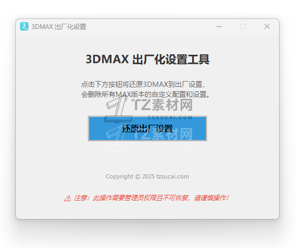The width and height of the screenshot is (297, 248).
Task: Click the 3DMAX app icon in title bar
Action: [24, 26]
